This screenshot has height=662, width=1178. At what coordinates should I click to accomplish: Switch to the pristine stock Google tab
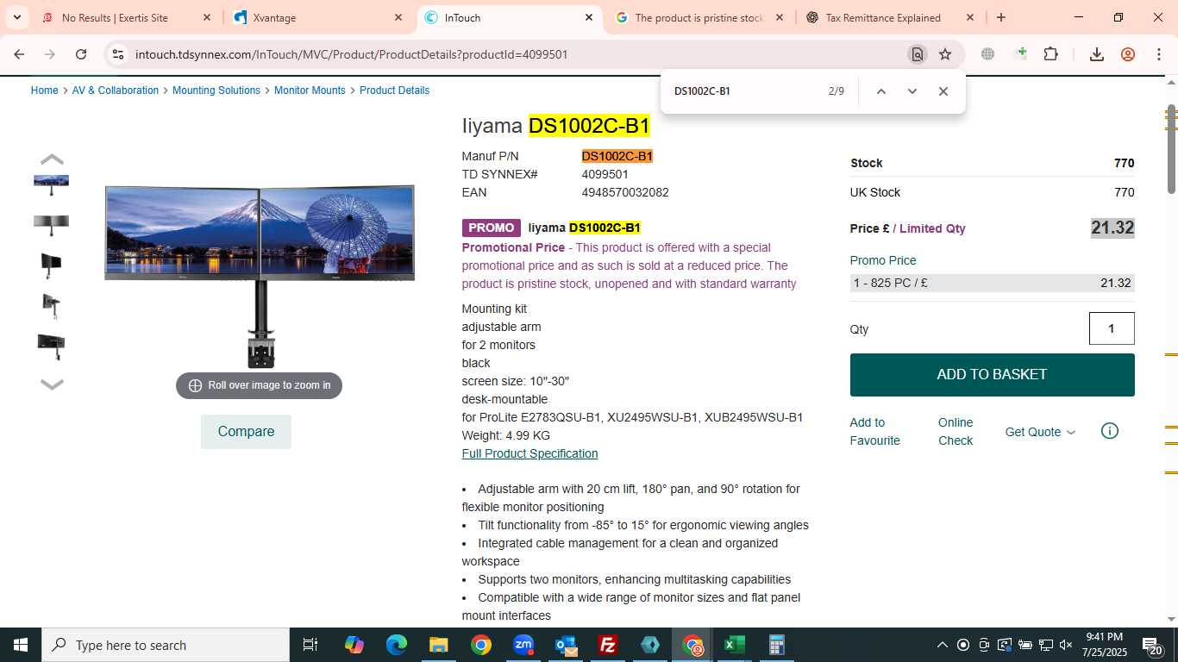[x=699, y=17]
